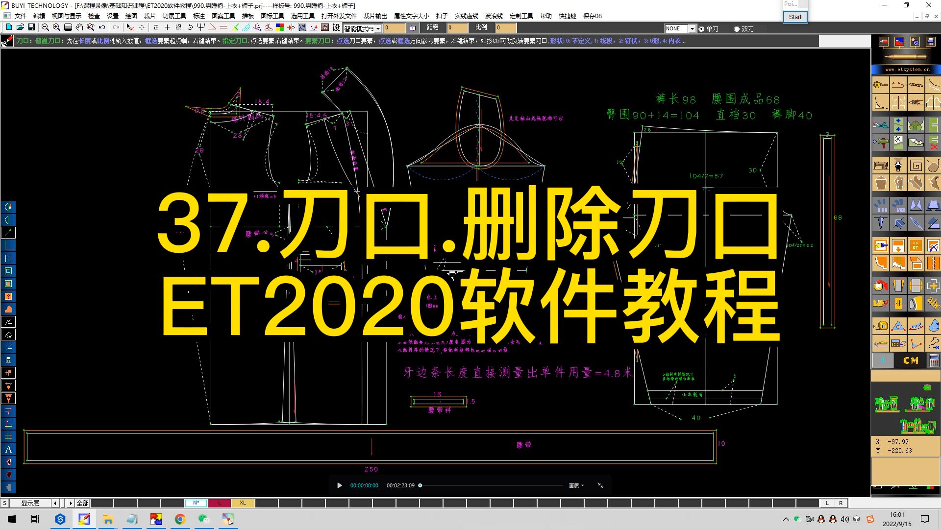Click the New file icon in toolbar

(8, 27)
